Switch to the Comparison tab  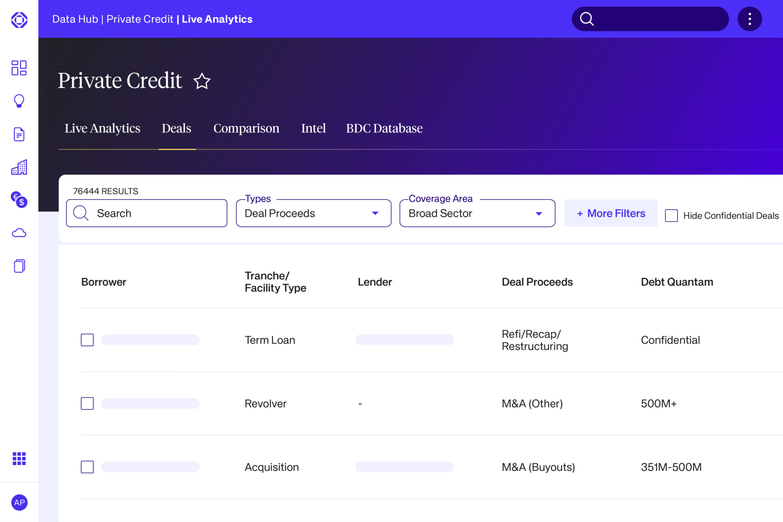(x=246, y=128)
